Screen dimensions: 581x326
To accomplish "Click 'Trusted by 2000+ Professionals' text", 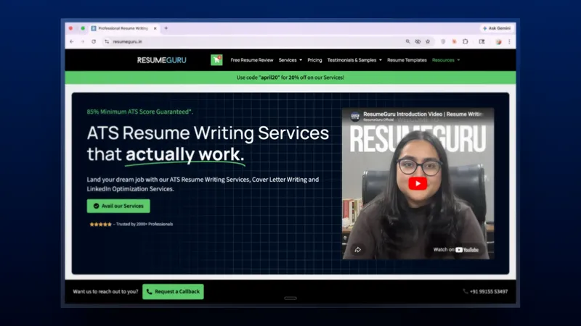I will click(145, 224).
